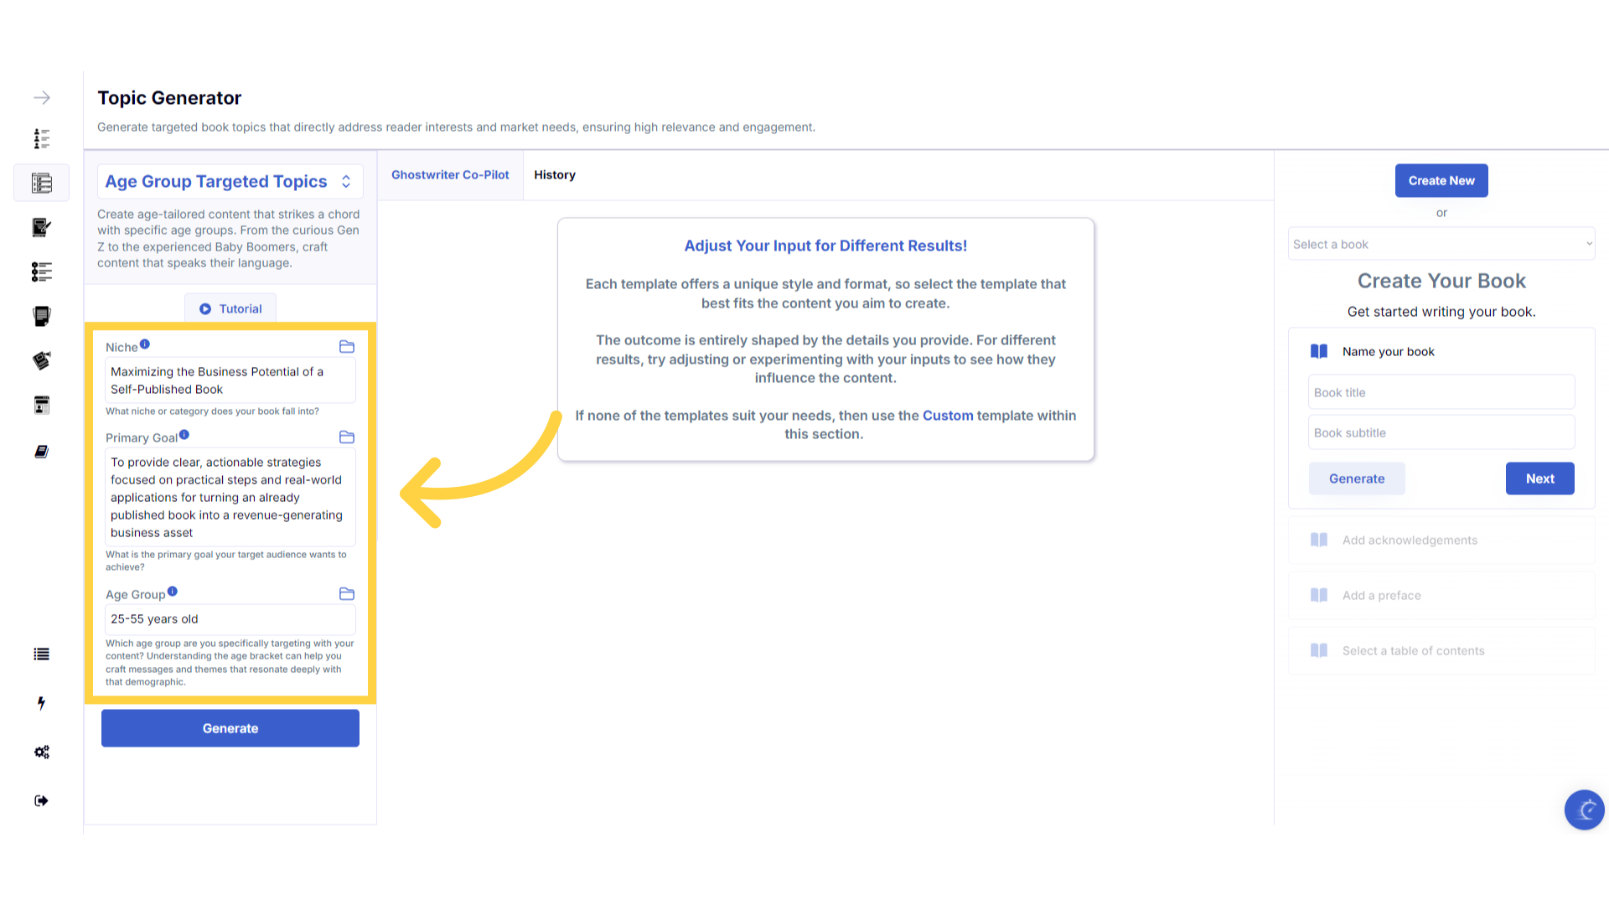Open the Age Group Targeted Topics dropdown
The image size is (1609, 905).
click(x=230, y=182)
